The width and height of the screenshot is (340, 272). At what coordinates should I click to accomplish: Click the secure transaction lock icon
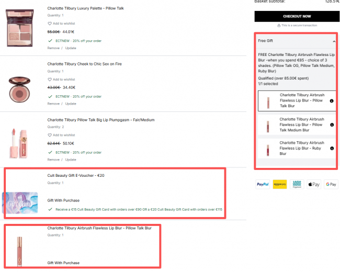279,26
